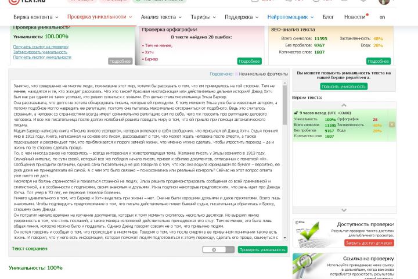418x279 pixels.
Task: Show earlier versions with the up chevron
Action: [x=344, y=105]
